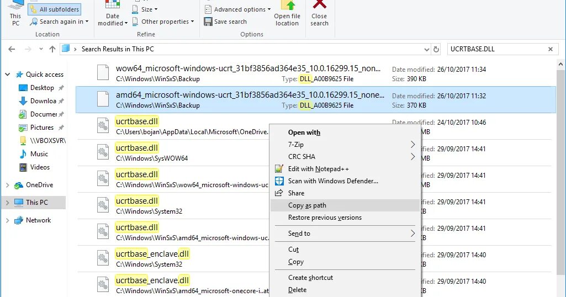Click the results vertical scrollbar up arrow
Screen dimensions: 566x297
560,65
